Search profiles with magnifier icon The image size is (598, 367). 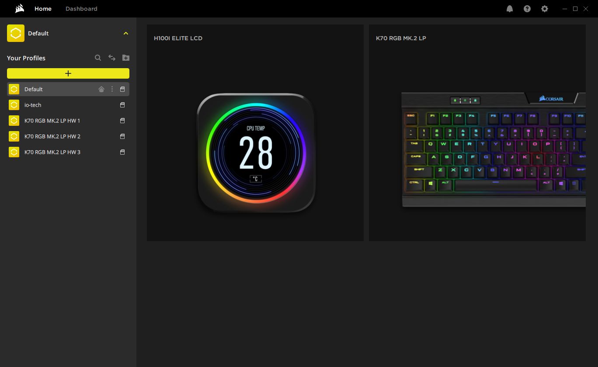point(98,58)
